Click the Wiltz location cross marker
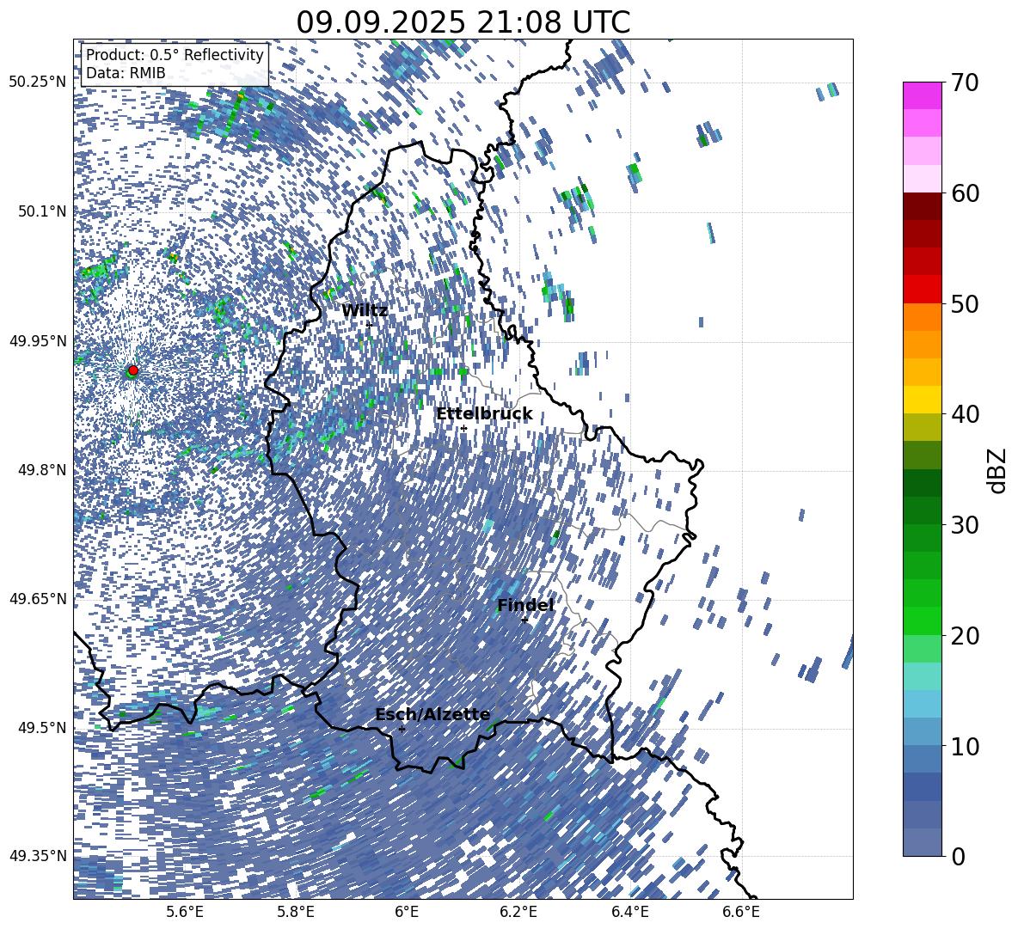1018x929 pixels. coord(369,325)
